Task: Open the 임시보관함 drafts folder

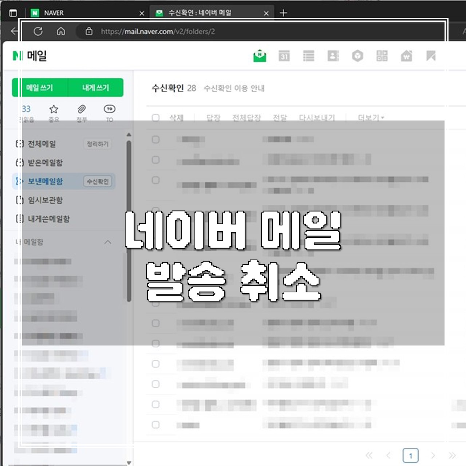Action: [45, 200]
